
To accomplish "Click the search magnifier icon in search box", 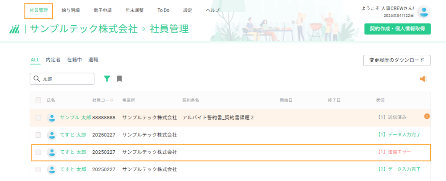I will click(36, 79).
